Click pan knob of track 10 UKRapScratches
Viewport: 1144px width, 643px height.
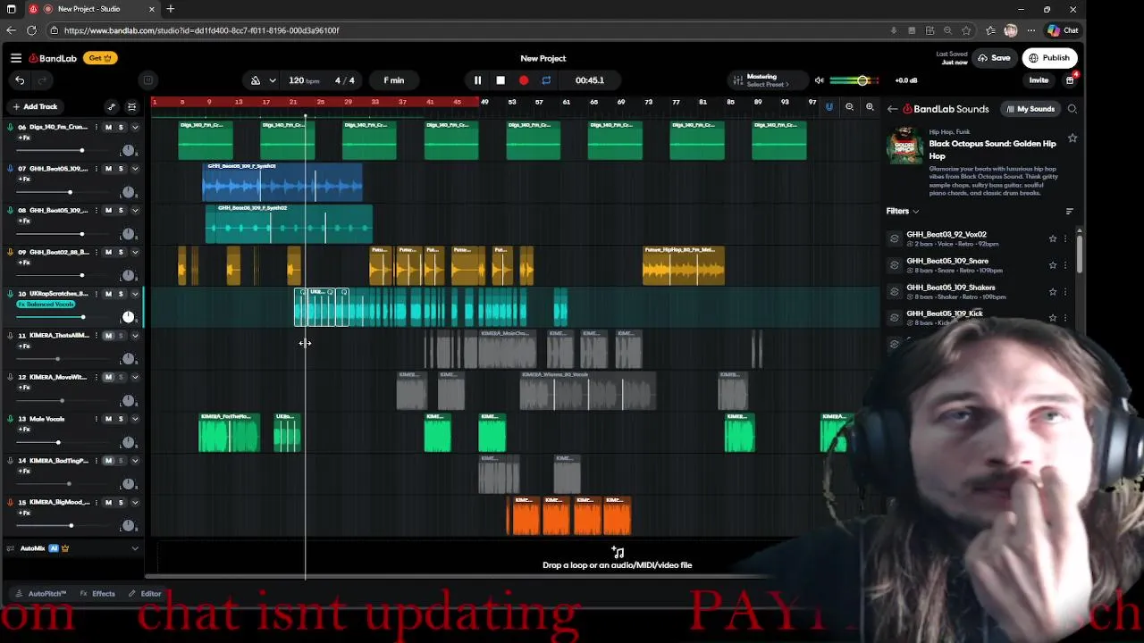128,317
